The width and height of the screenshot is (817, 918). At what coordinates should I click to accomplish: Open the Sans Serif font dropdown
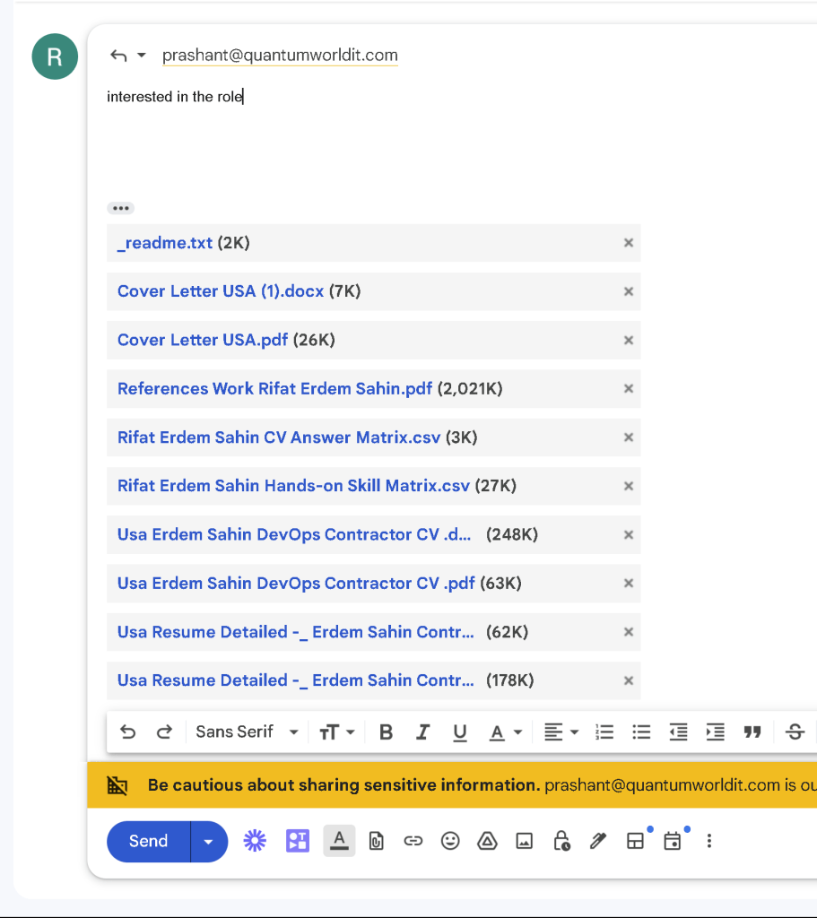coord(248,732)
